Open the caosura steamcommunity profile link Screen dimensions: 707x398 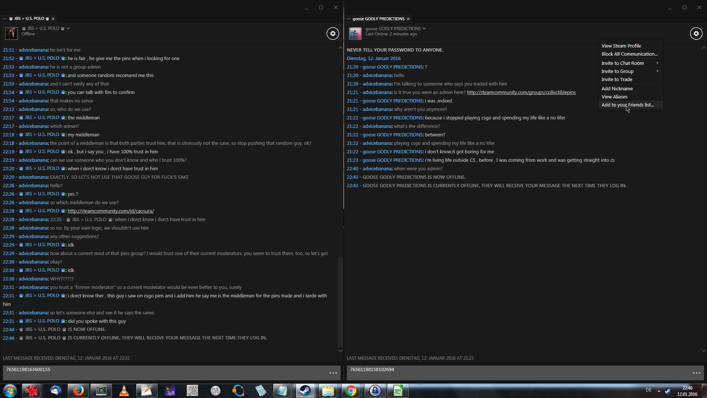tap(110, 211)
